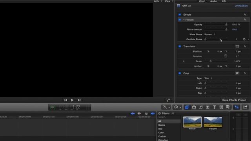
Task: Expand the Scale disclosure triangle
Action: tap(184, 61)
